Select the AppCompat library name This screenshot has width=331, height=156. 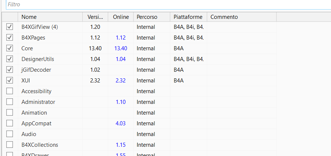(36, 123)
